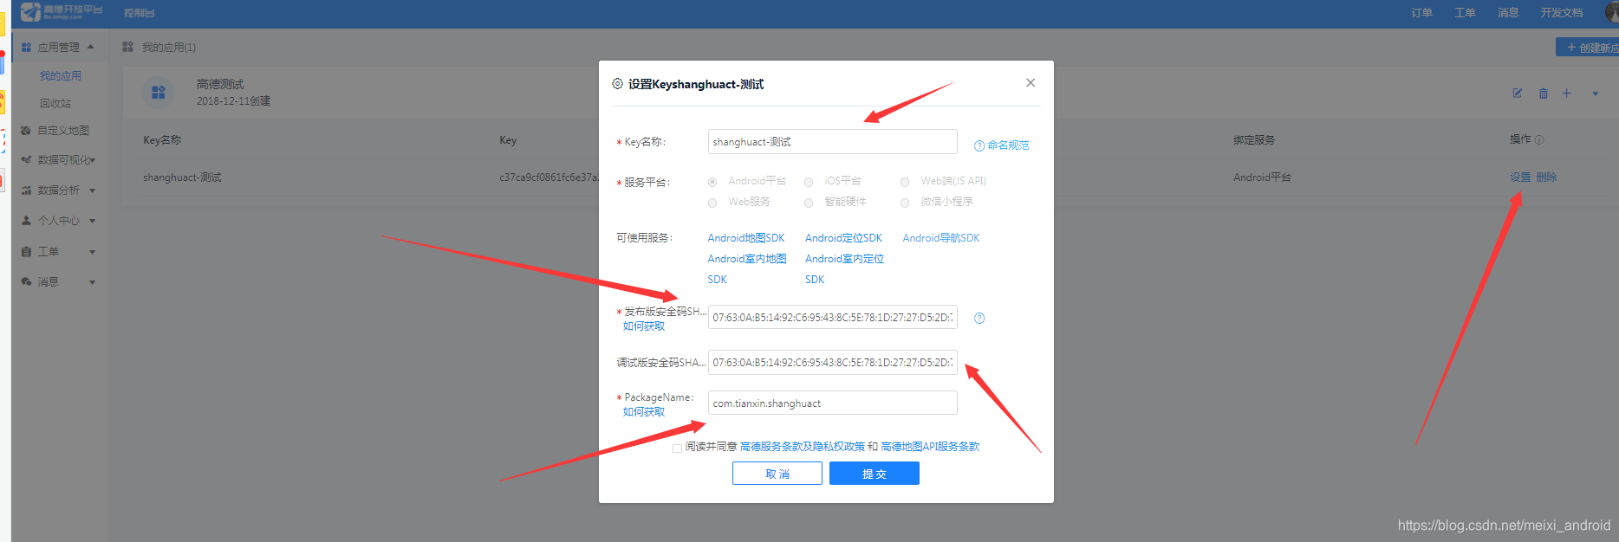1619x542 pixels.
Task: Open the Android室内定位SDK link
Action: (x=844, y=268)
